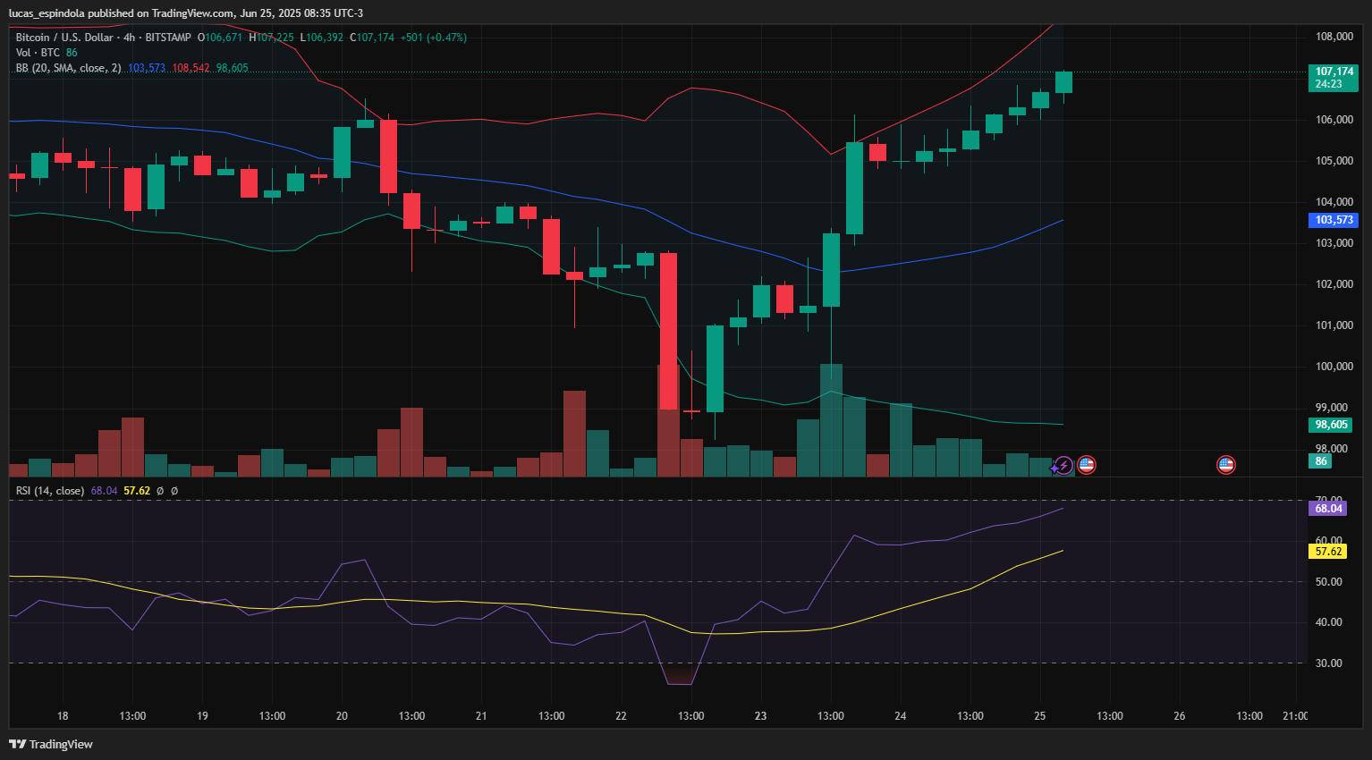Click the purple lightning news flash icon
Screen dimensions: 1372x760
pyautogui.click(x=1063, y=465)
